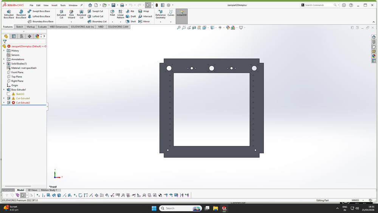Screen dimensions: 378x213
Task: Open the Hole Wizard dropdown arrow
Action: pos(71,22)
